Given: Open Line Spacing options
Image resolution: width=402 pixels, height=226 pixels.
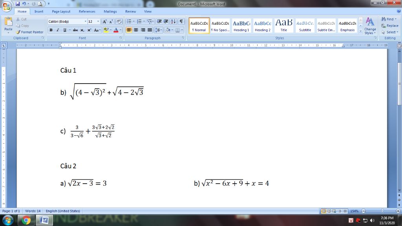Looking at the screenshot, I should (159, 30).
